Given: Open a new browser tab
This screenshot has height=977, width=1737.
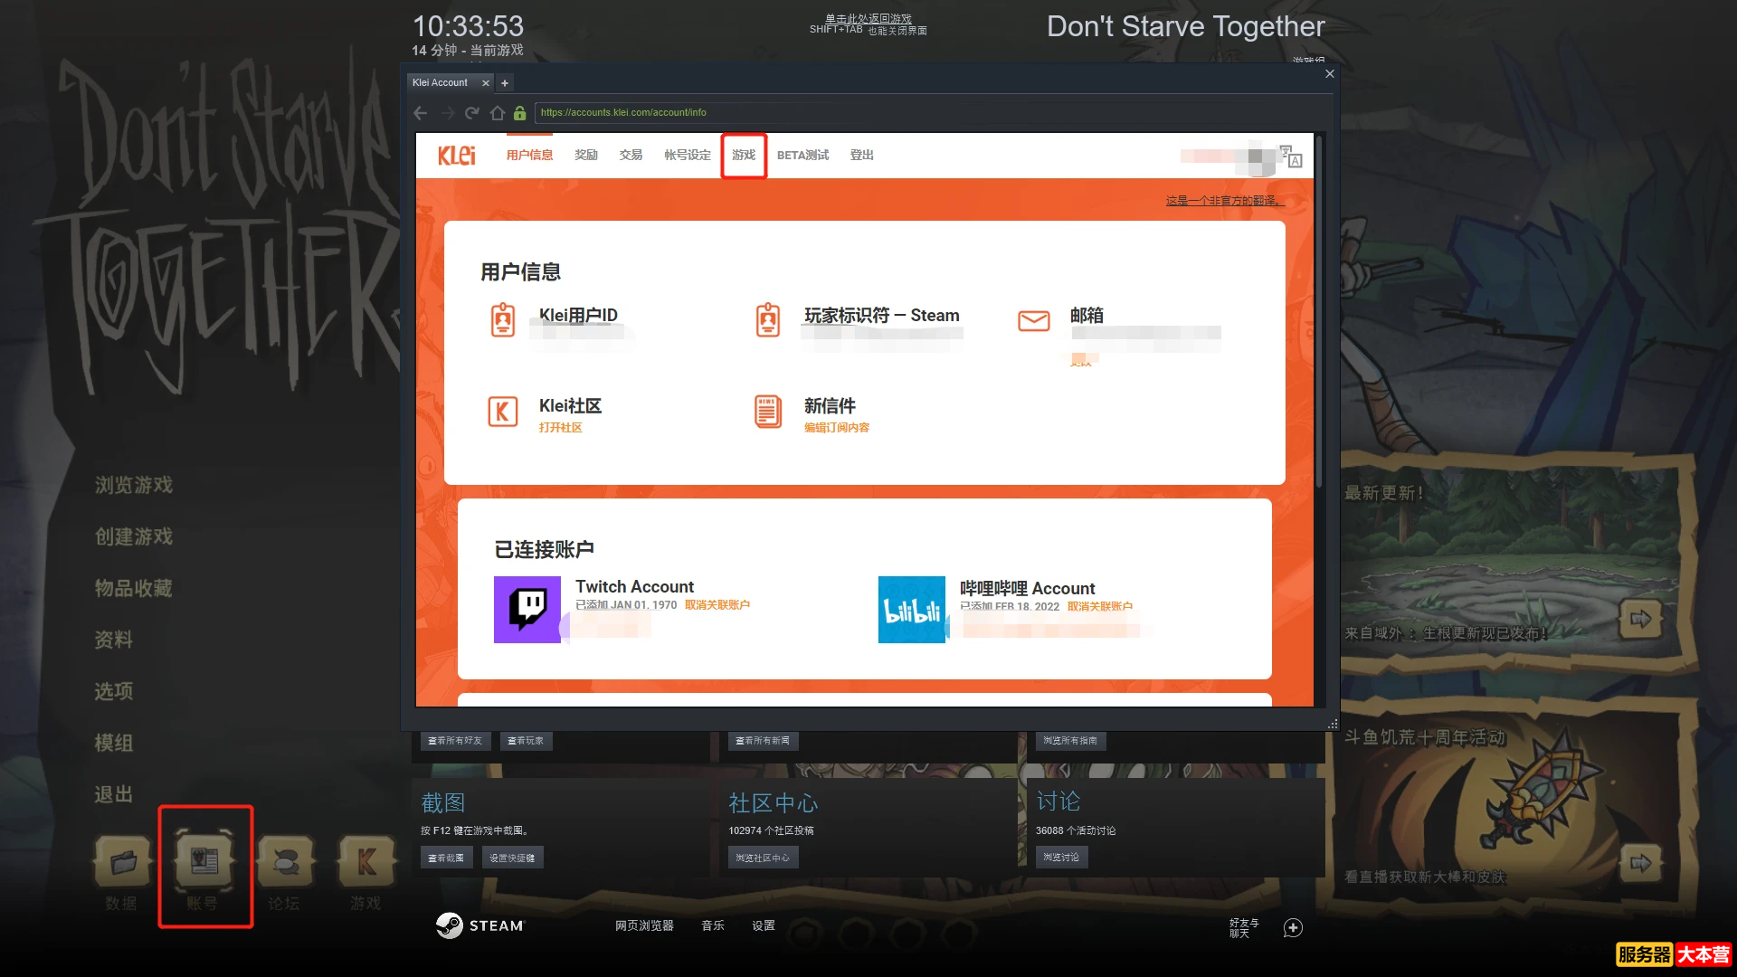Looking at the screenshot, I should (x=505, y=83).
